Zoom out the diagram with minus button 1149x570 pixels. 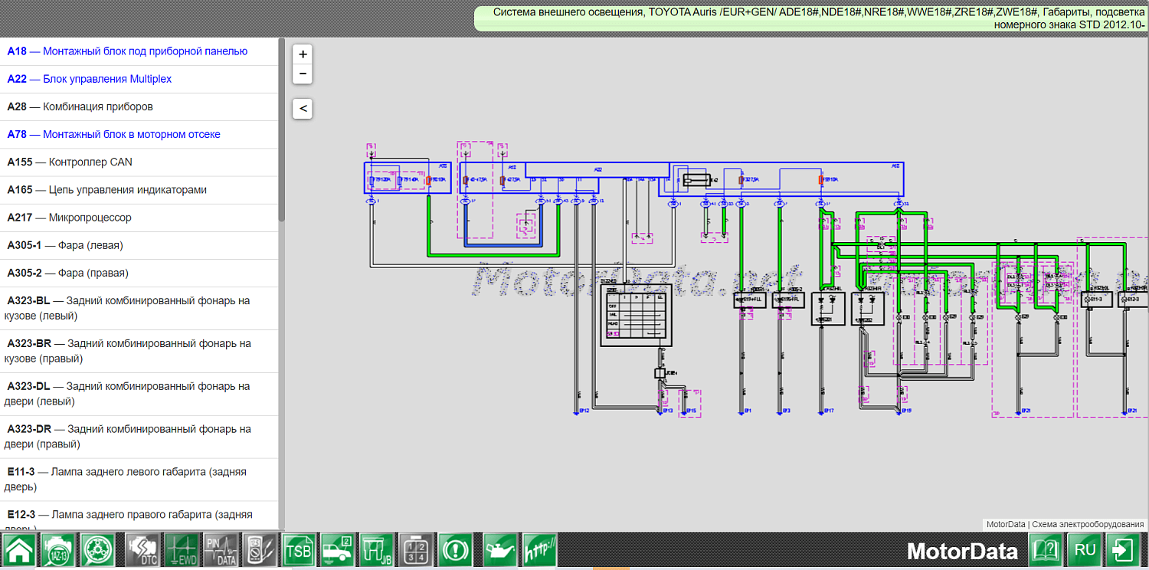[x=303, y=74]
